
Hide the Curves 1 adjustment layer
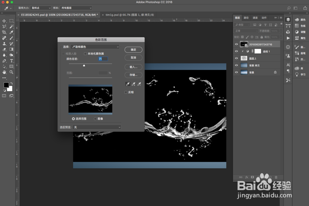[236, 51]
